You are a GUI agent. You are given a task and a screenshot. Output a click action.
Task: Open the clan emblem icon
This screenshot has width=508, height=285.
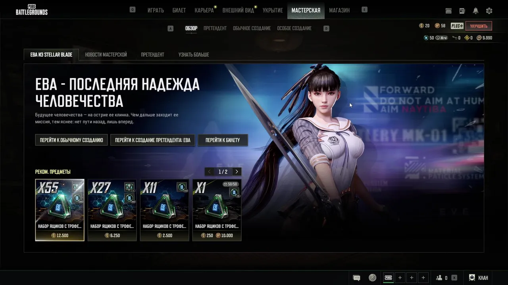click(472, 278)
